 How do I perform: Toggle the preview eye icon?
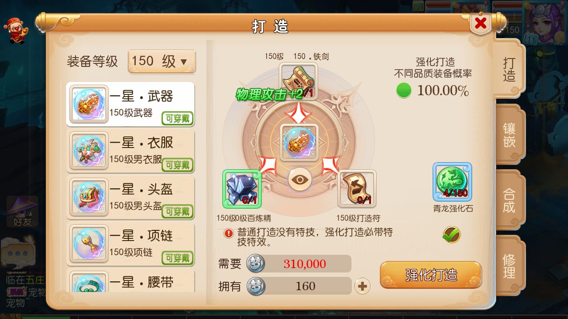pyautogui.click(x=300, y=179)
